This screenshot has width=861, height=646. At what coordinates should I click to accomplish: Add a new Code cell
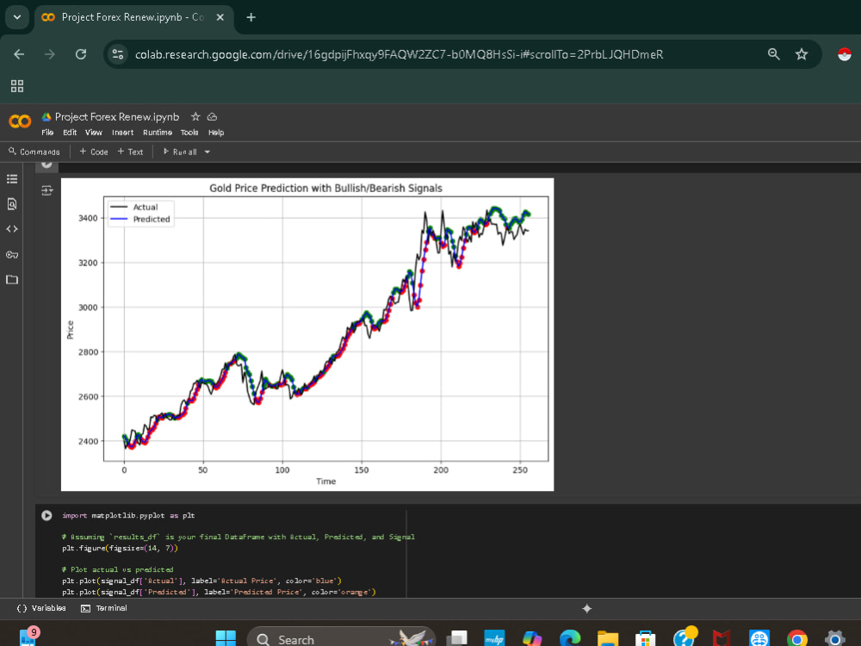(x=94, y=152)
